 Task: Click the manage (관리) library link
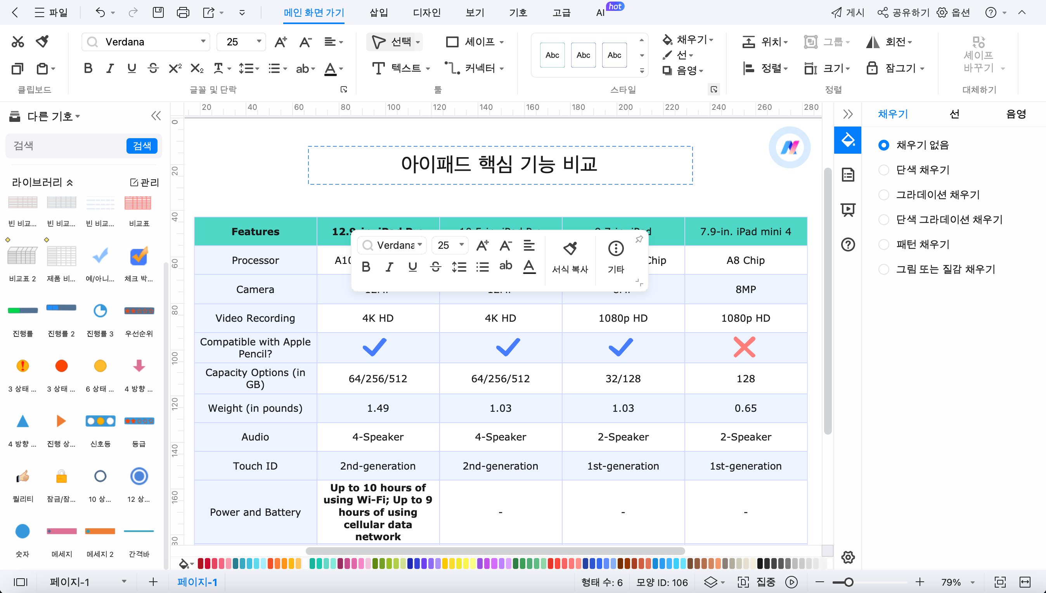(144, 182)
